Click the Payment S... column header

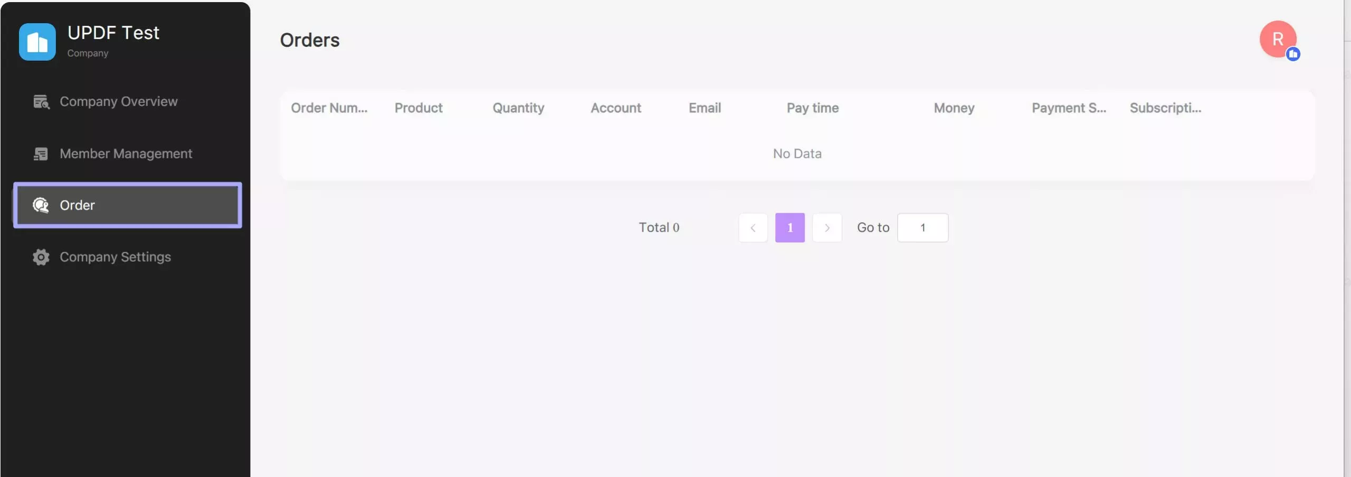(1069, 108)
